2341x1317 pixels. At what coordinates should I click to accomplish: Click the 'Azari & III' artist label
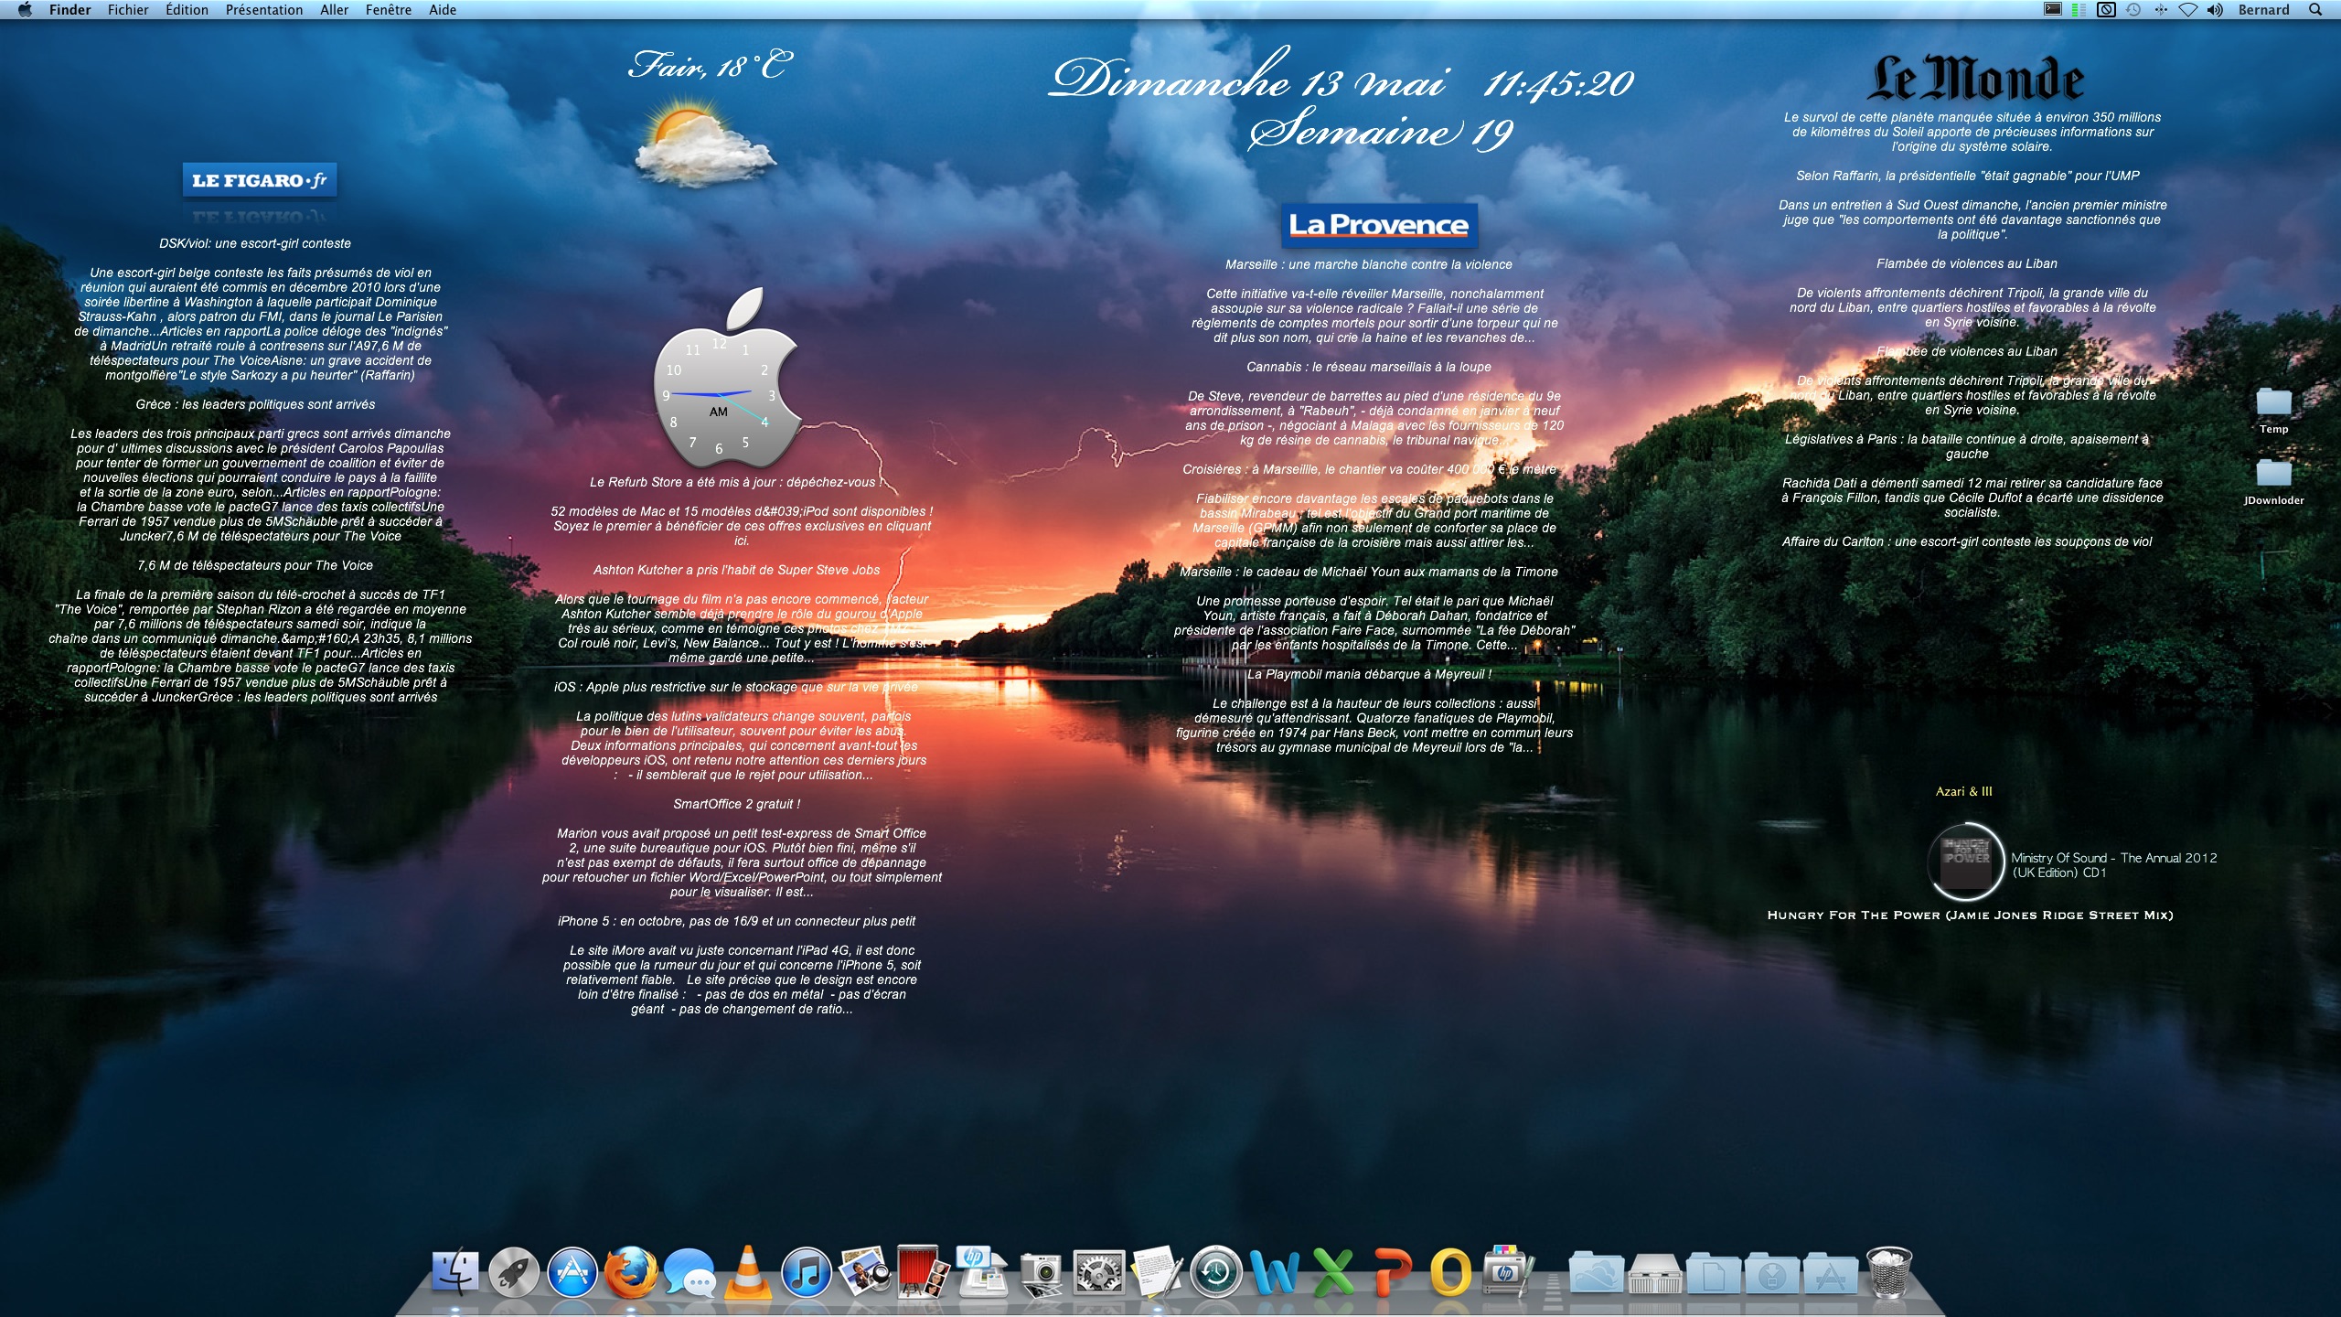[x=1963, y=791]
